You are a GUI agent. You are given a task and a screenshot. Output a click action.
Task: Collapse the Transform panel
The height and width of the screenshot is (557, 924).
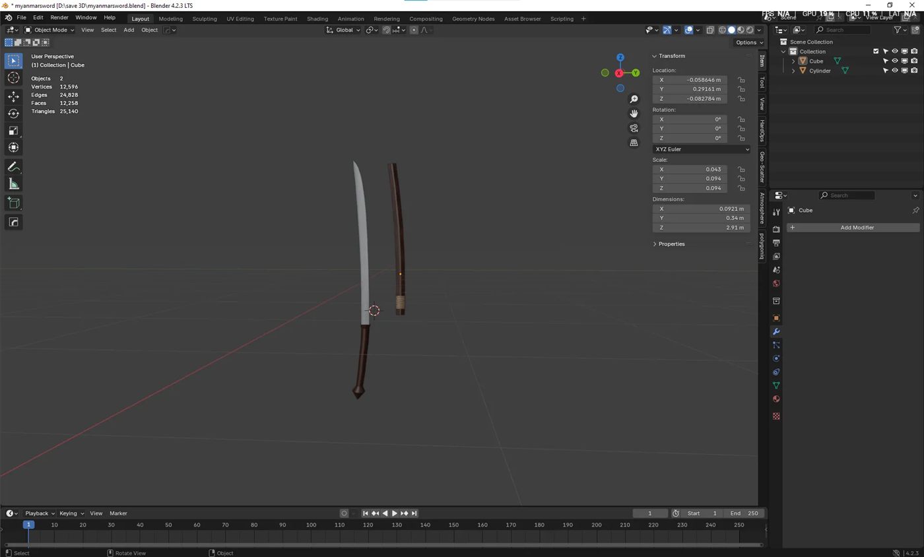pos(670,56)
